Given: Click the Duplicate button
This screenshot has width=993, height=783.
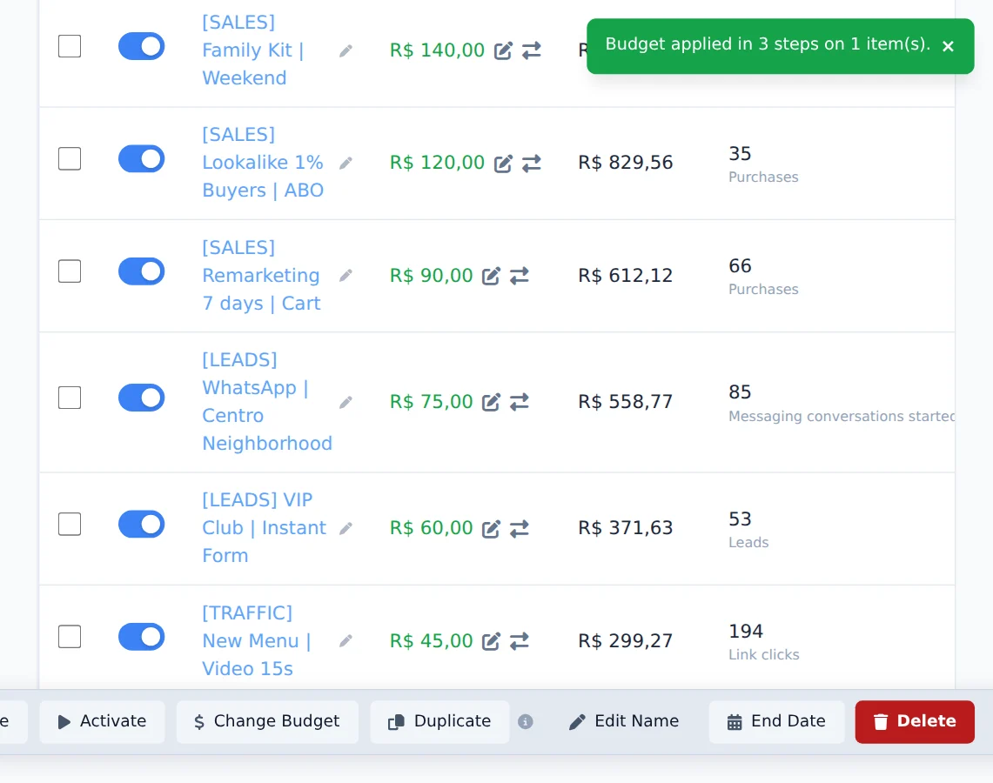Looking at the screenshot, I should click(439, 721).
